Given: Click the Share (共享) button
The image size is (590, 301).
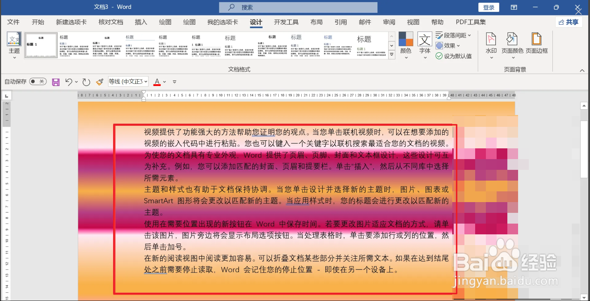Looking at the screenshot, I should point(569,22).
